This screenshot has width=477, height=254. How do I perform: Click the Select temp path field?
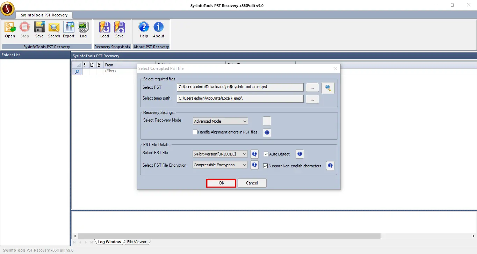pos(240,99)
